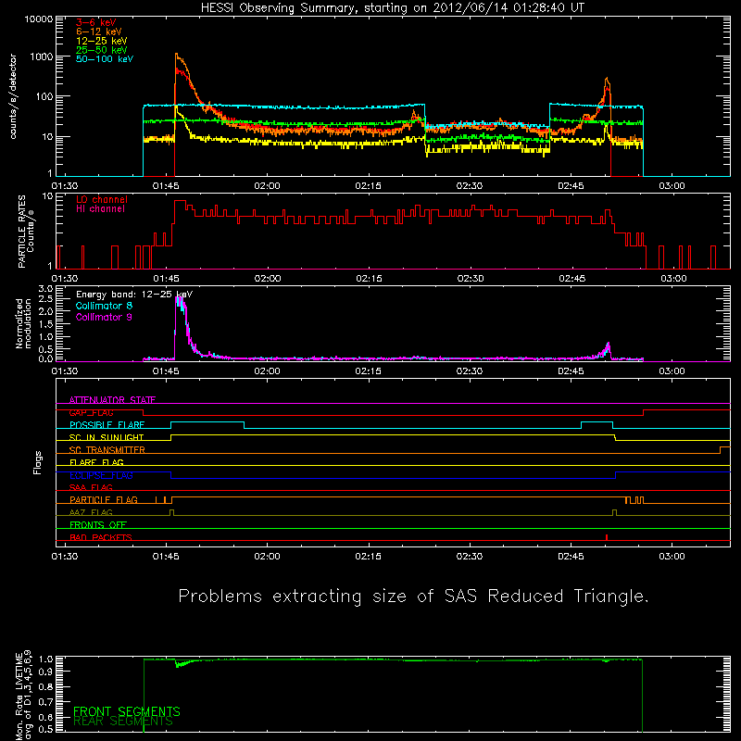741x741 pixels.
Task: Click the AA7 FLAG label
Action: click(91, 512)
